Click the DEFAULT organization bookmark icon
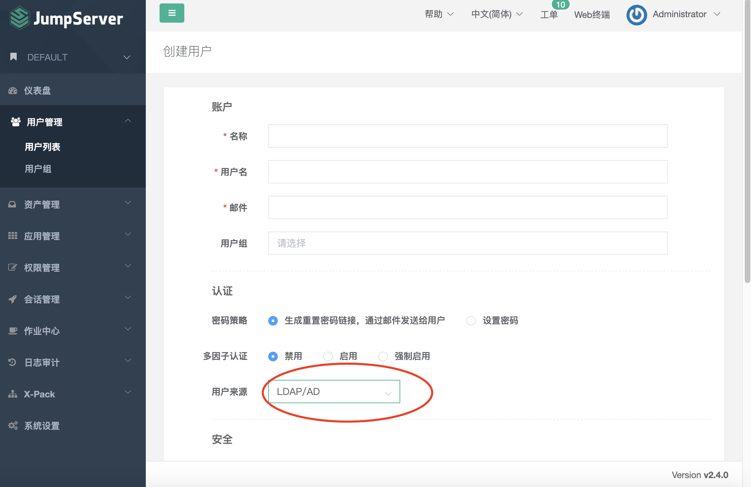 click(x=13, y=57)
